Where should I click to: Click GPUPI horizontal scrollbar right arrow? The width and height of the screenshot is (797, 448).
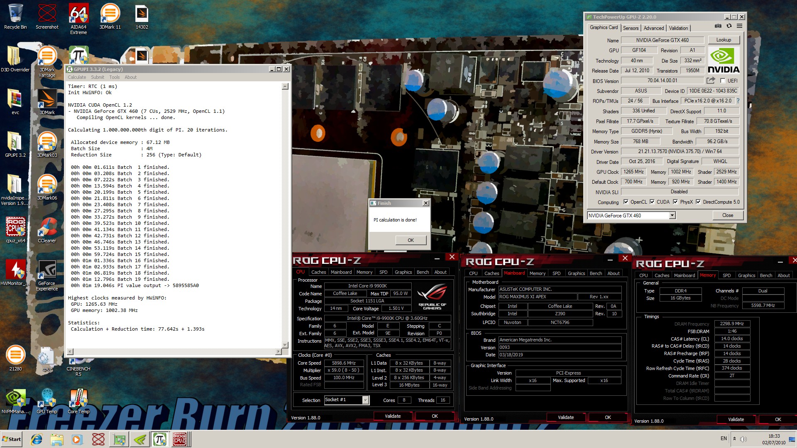pos(279,352)
